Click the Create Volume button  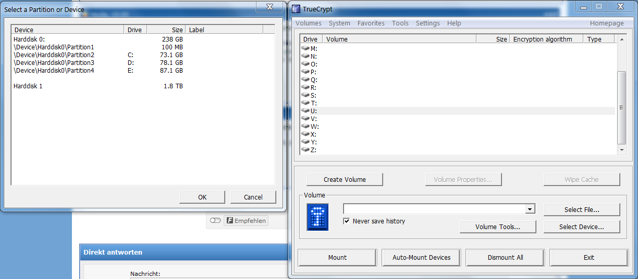pos(345,179)
